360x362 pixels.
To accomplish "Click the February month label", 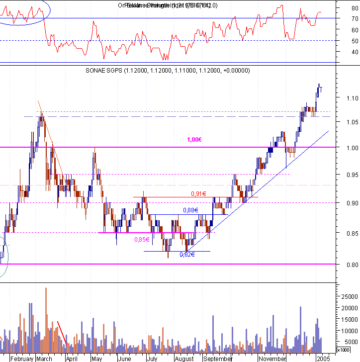I will [22, 359].
